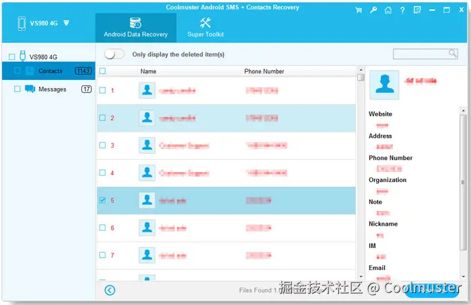Image resolution: width=471 pixels, height=305 pixels.
Task: Click the key registration icon
Action: pos(373,10)
